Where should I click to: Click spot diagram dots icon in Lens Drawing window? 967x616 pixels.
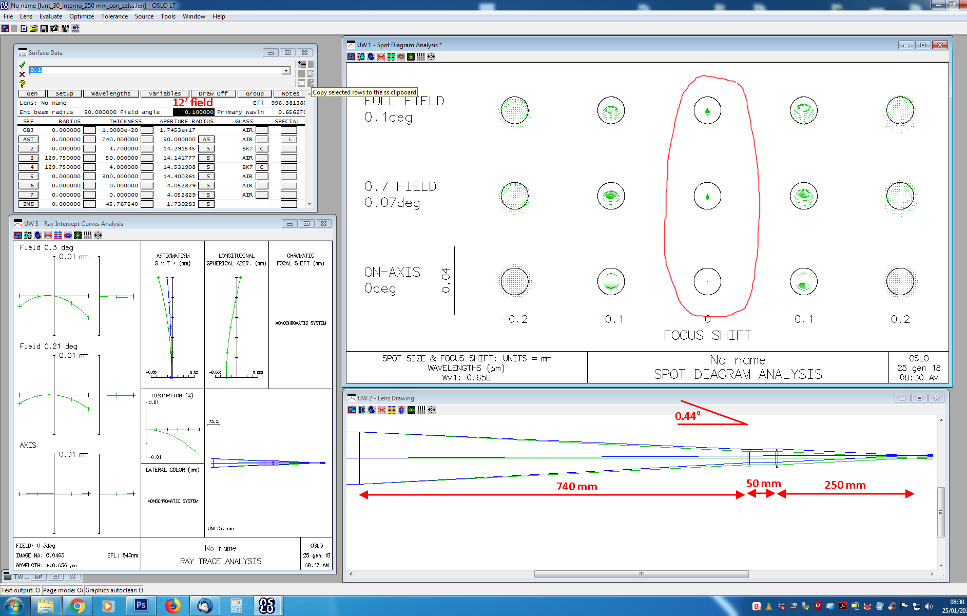401,410
